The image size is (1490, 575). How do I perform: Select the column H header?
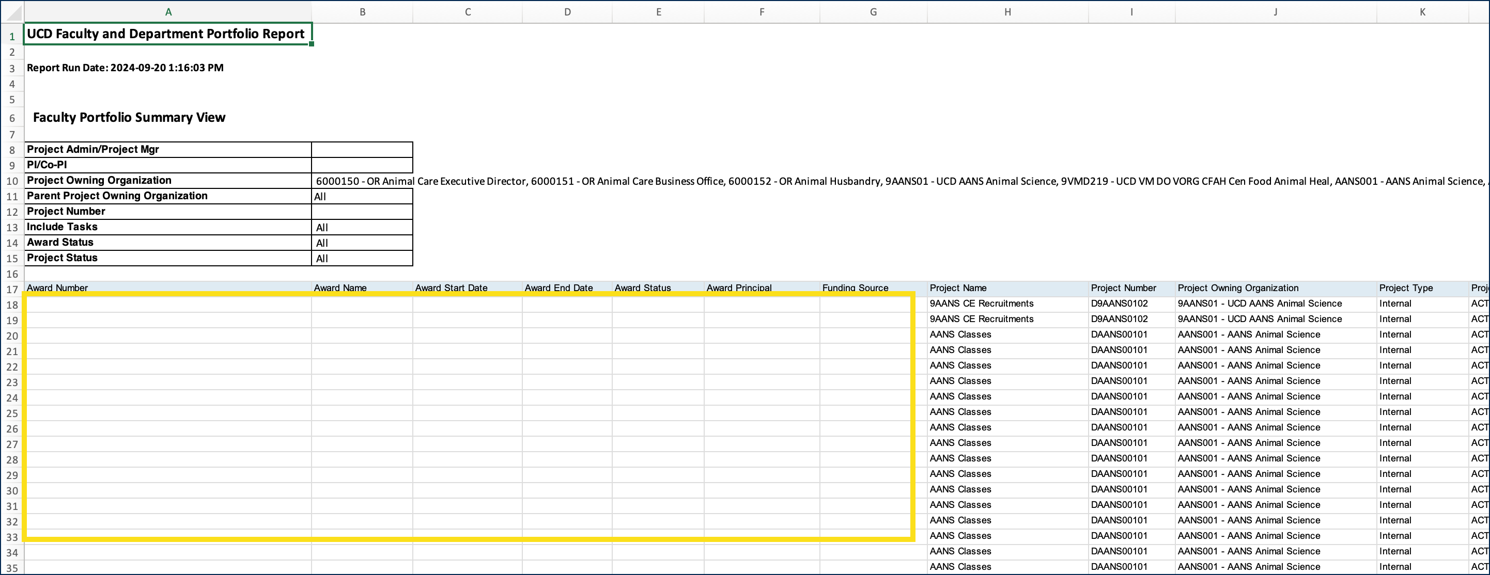(x=1007, y=11)
